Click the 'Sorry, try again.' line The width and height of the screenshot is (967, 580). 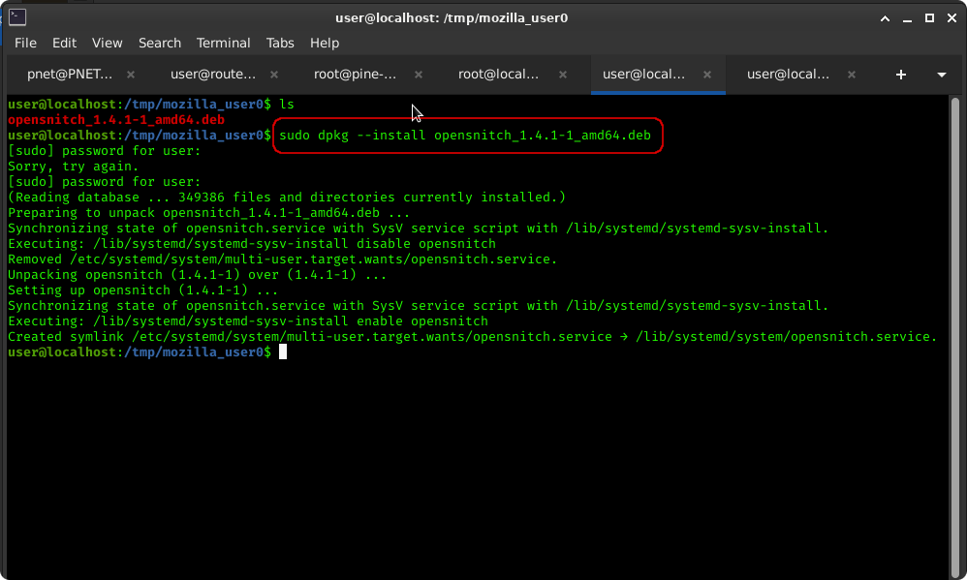pos(74,167)
